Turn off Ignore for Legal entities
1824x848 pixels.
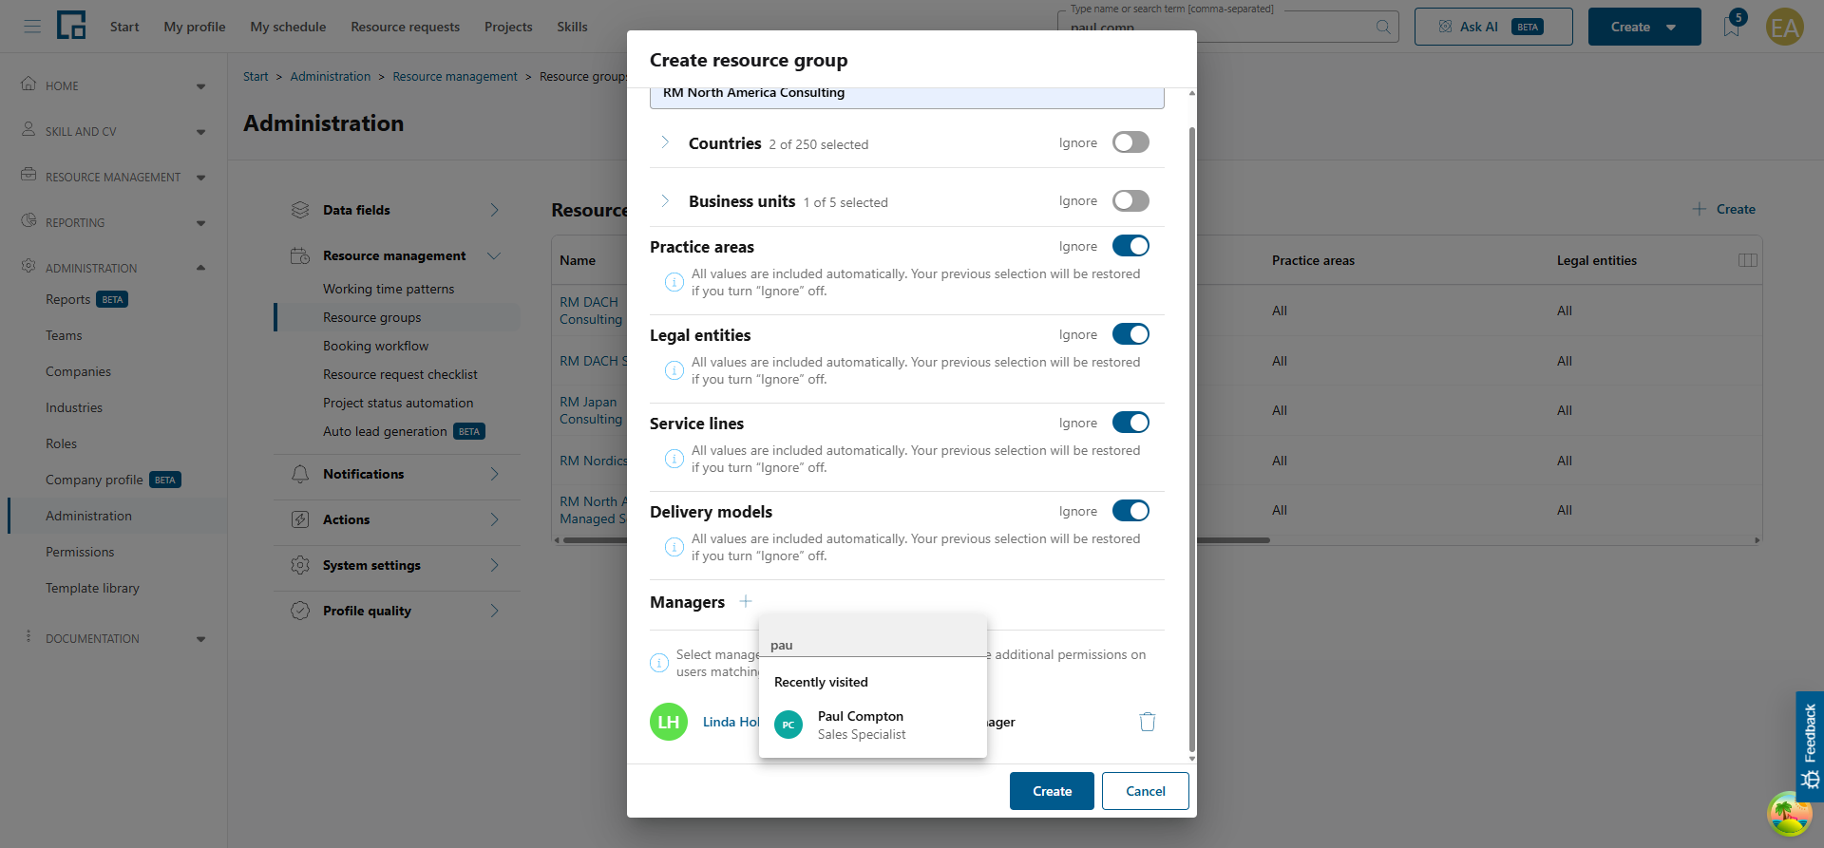pos(1130,334)
